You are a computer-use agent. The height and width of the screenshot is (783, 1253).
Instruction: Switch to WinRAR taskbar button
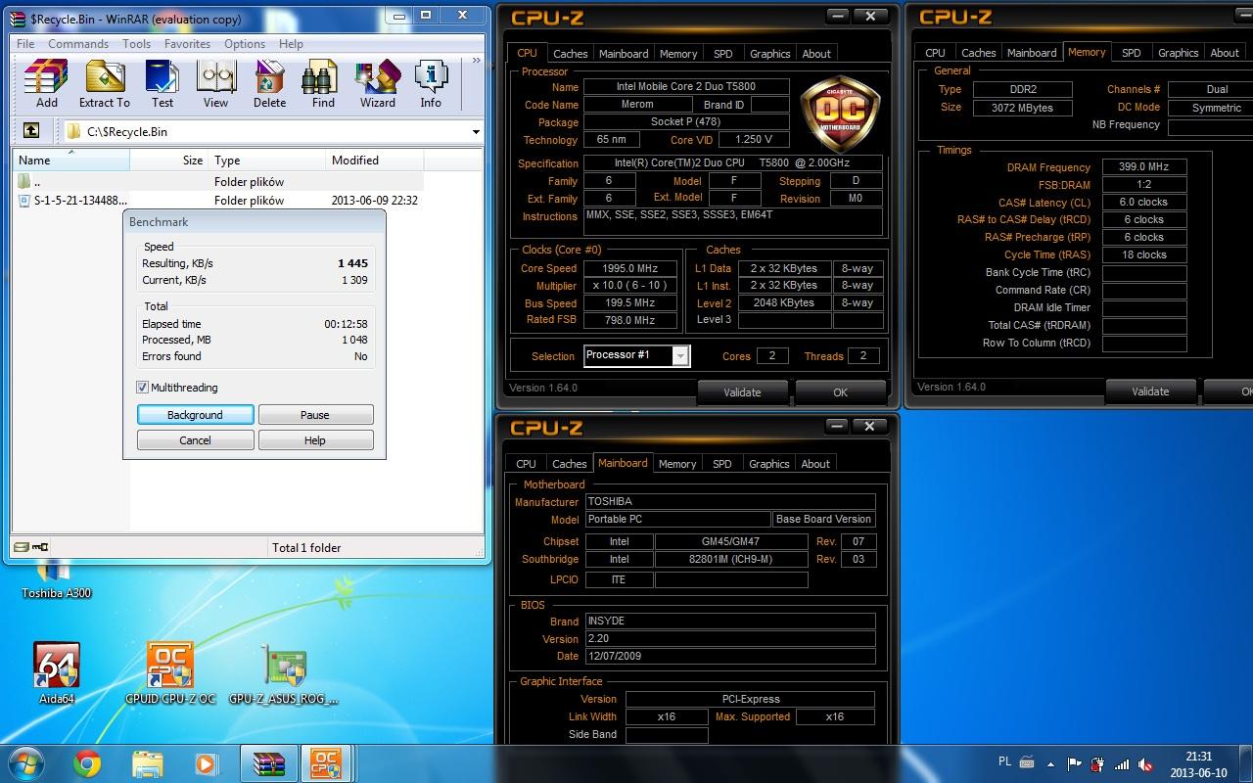(x=268, y=763)
